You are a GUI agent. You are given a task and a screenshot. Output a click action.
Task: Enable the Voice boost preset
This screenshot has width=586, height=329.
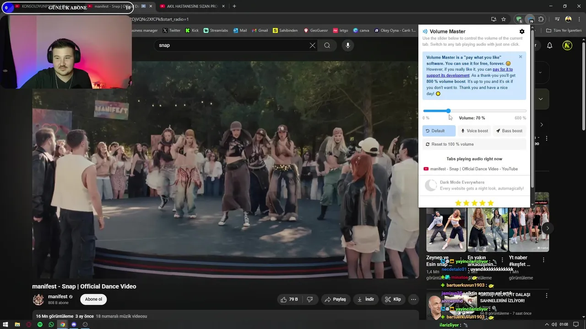click(x=474, y=131)
